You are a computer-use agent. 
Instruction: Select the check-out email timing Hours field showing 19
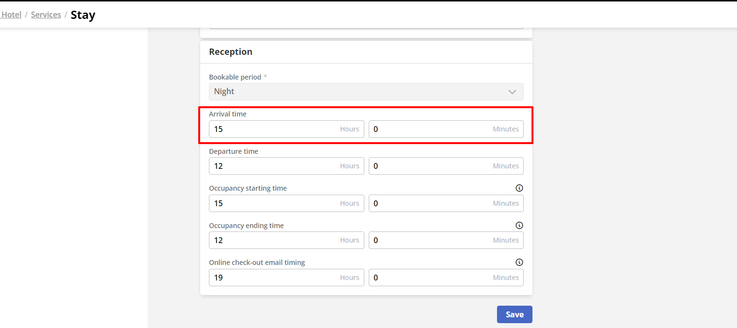point(286,277)
